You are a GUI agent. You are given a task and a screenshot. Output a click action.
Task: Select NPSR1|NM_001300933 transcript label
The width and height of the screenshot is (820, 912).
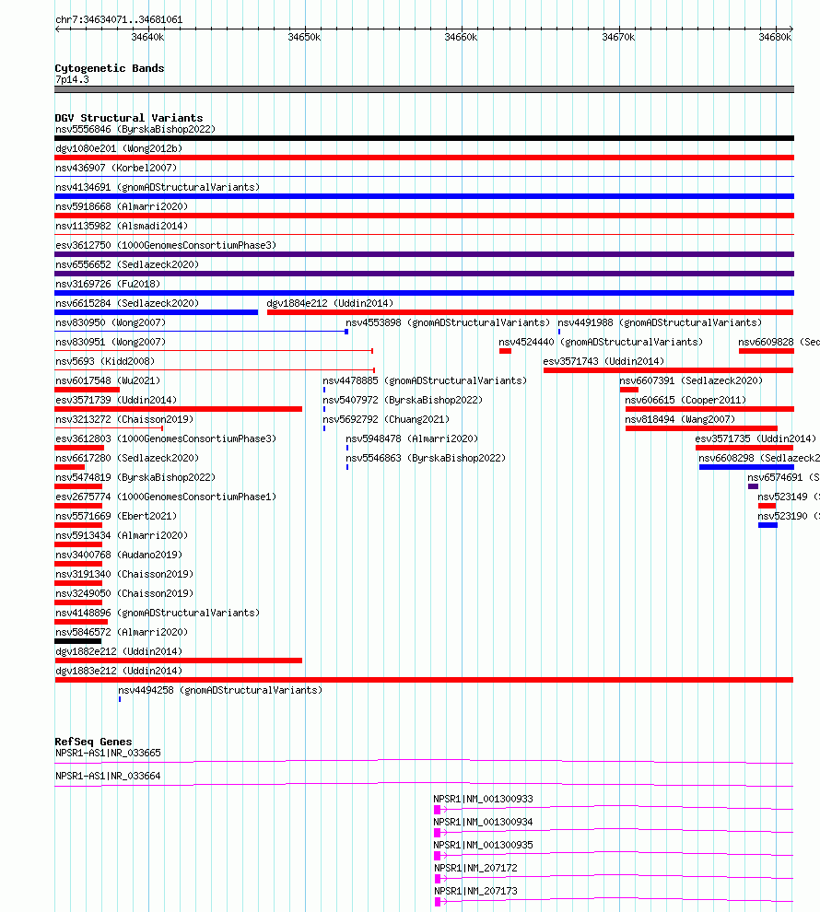(483, 800)
